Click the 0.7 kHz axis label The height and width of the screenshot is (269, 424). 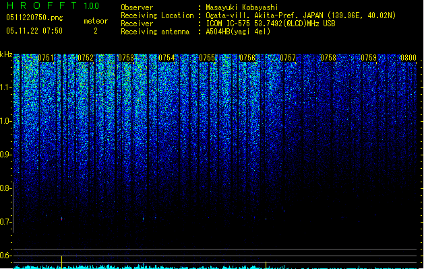pos(5,222)
